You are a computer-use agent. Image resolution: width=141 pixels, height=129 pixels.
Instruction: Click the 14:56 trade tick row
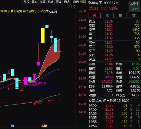pos(114,126)
